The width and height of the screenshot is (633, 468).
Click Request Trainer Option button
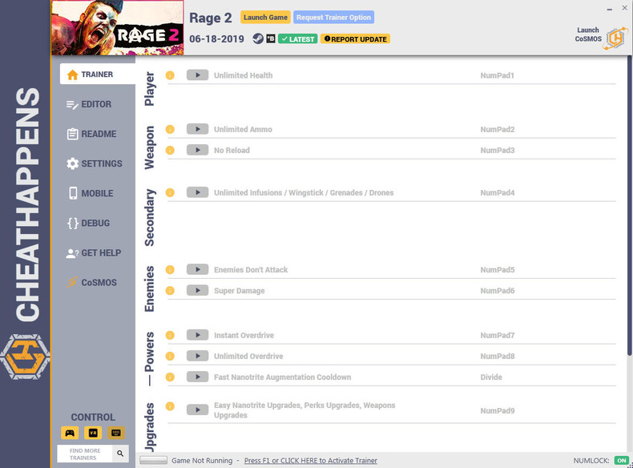333,18
